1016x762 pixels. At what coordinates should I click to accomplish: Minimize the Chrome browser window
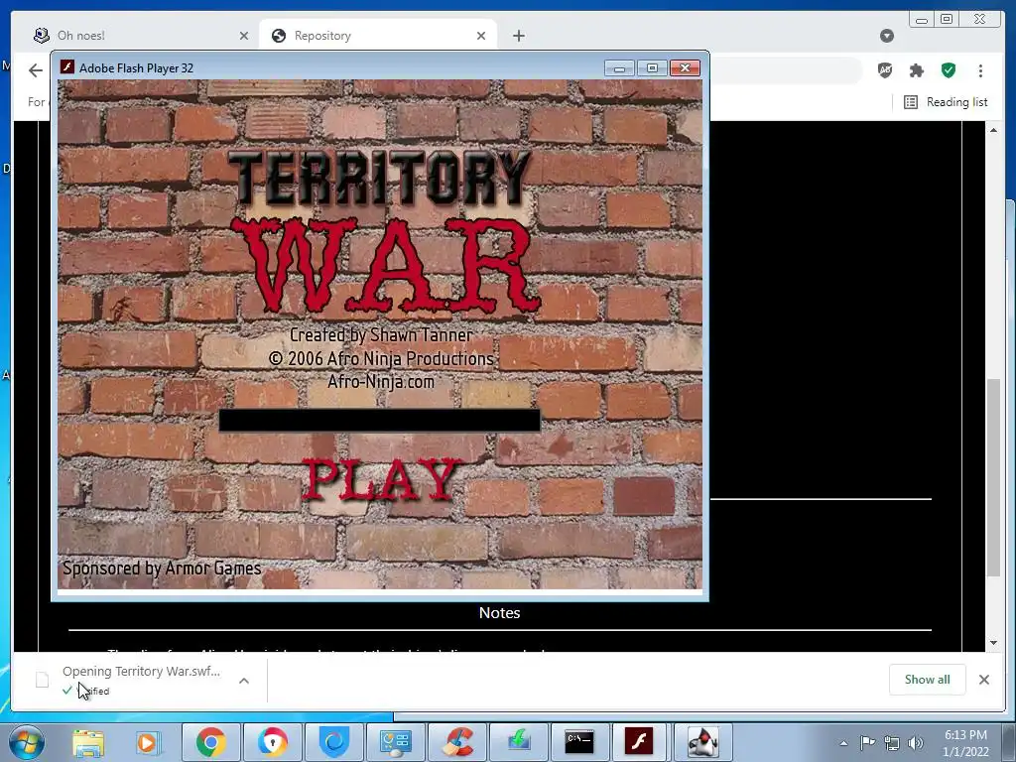[x=922, y=20]
